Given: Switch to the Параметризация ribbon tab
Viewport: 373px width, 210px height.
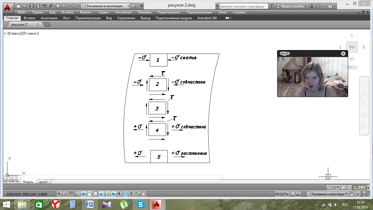Looking at the screenshot, I should [88, 18].
